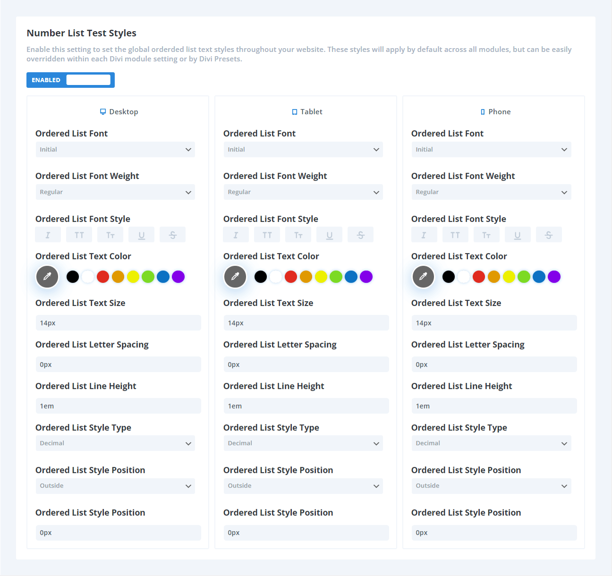Toggle underline style in Desktop column
This screenshot has height=576, width=612.
(142, 235)
